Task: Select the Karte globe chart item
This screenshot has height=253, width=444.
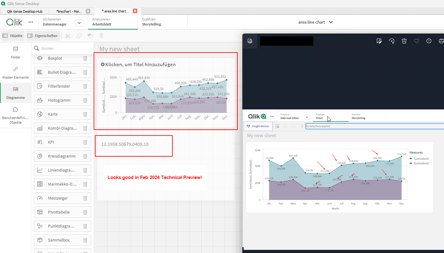Action: [x=63, y=114]
